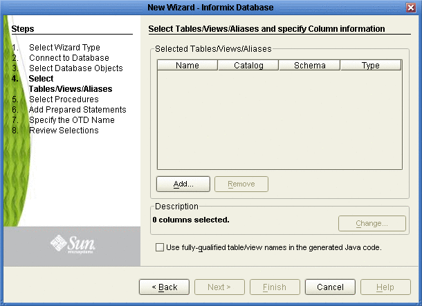The image size is (422, 306).
Task: Click the Remove button
Action: click(241, 184)
